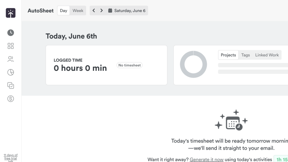Viewport: 288px width, 162px height.
Task: Open the dollar billing sidebar icon
Action: 11,99
